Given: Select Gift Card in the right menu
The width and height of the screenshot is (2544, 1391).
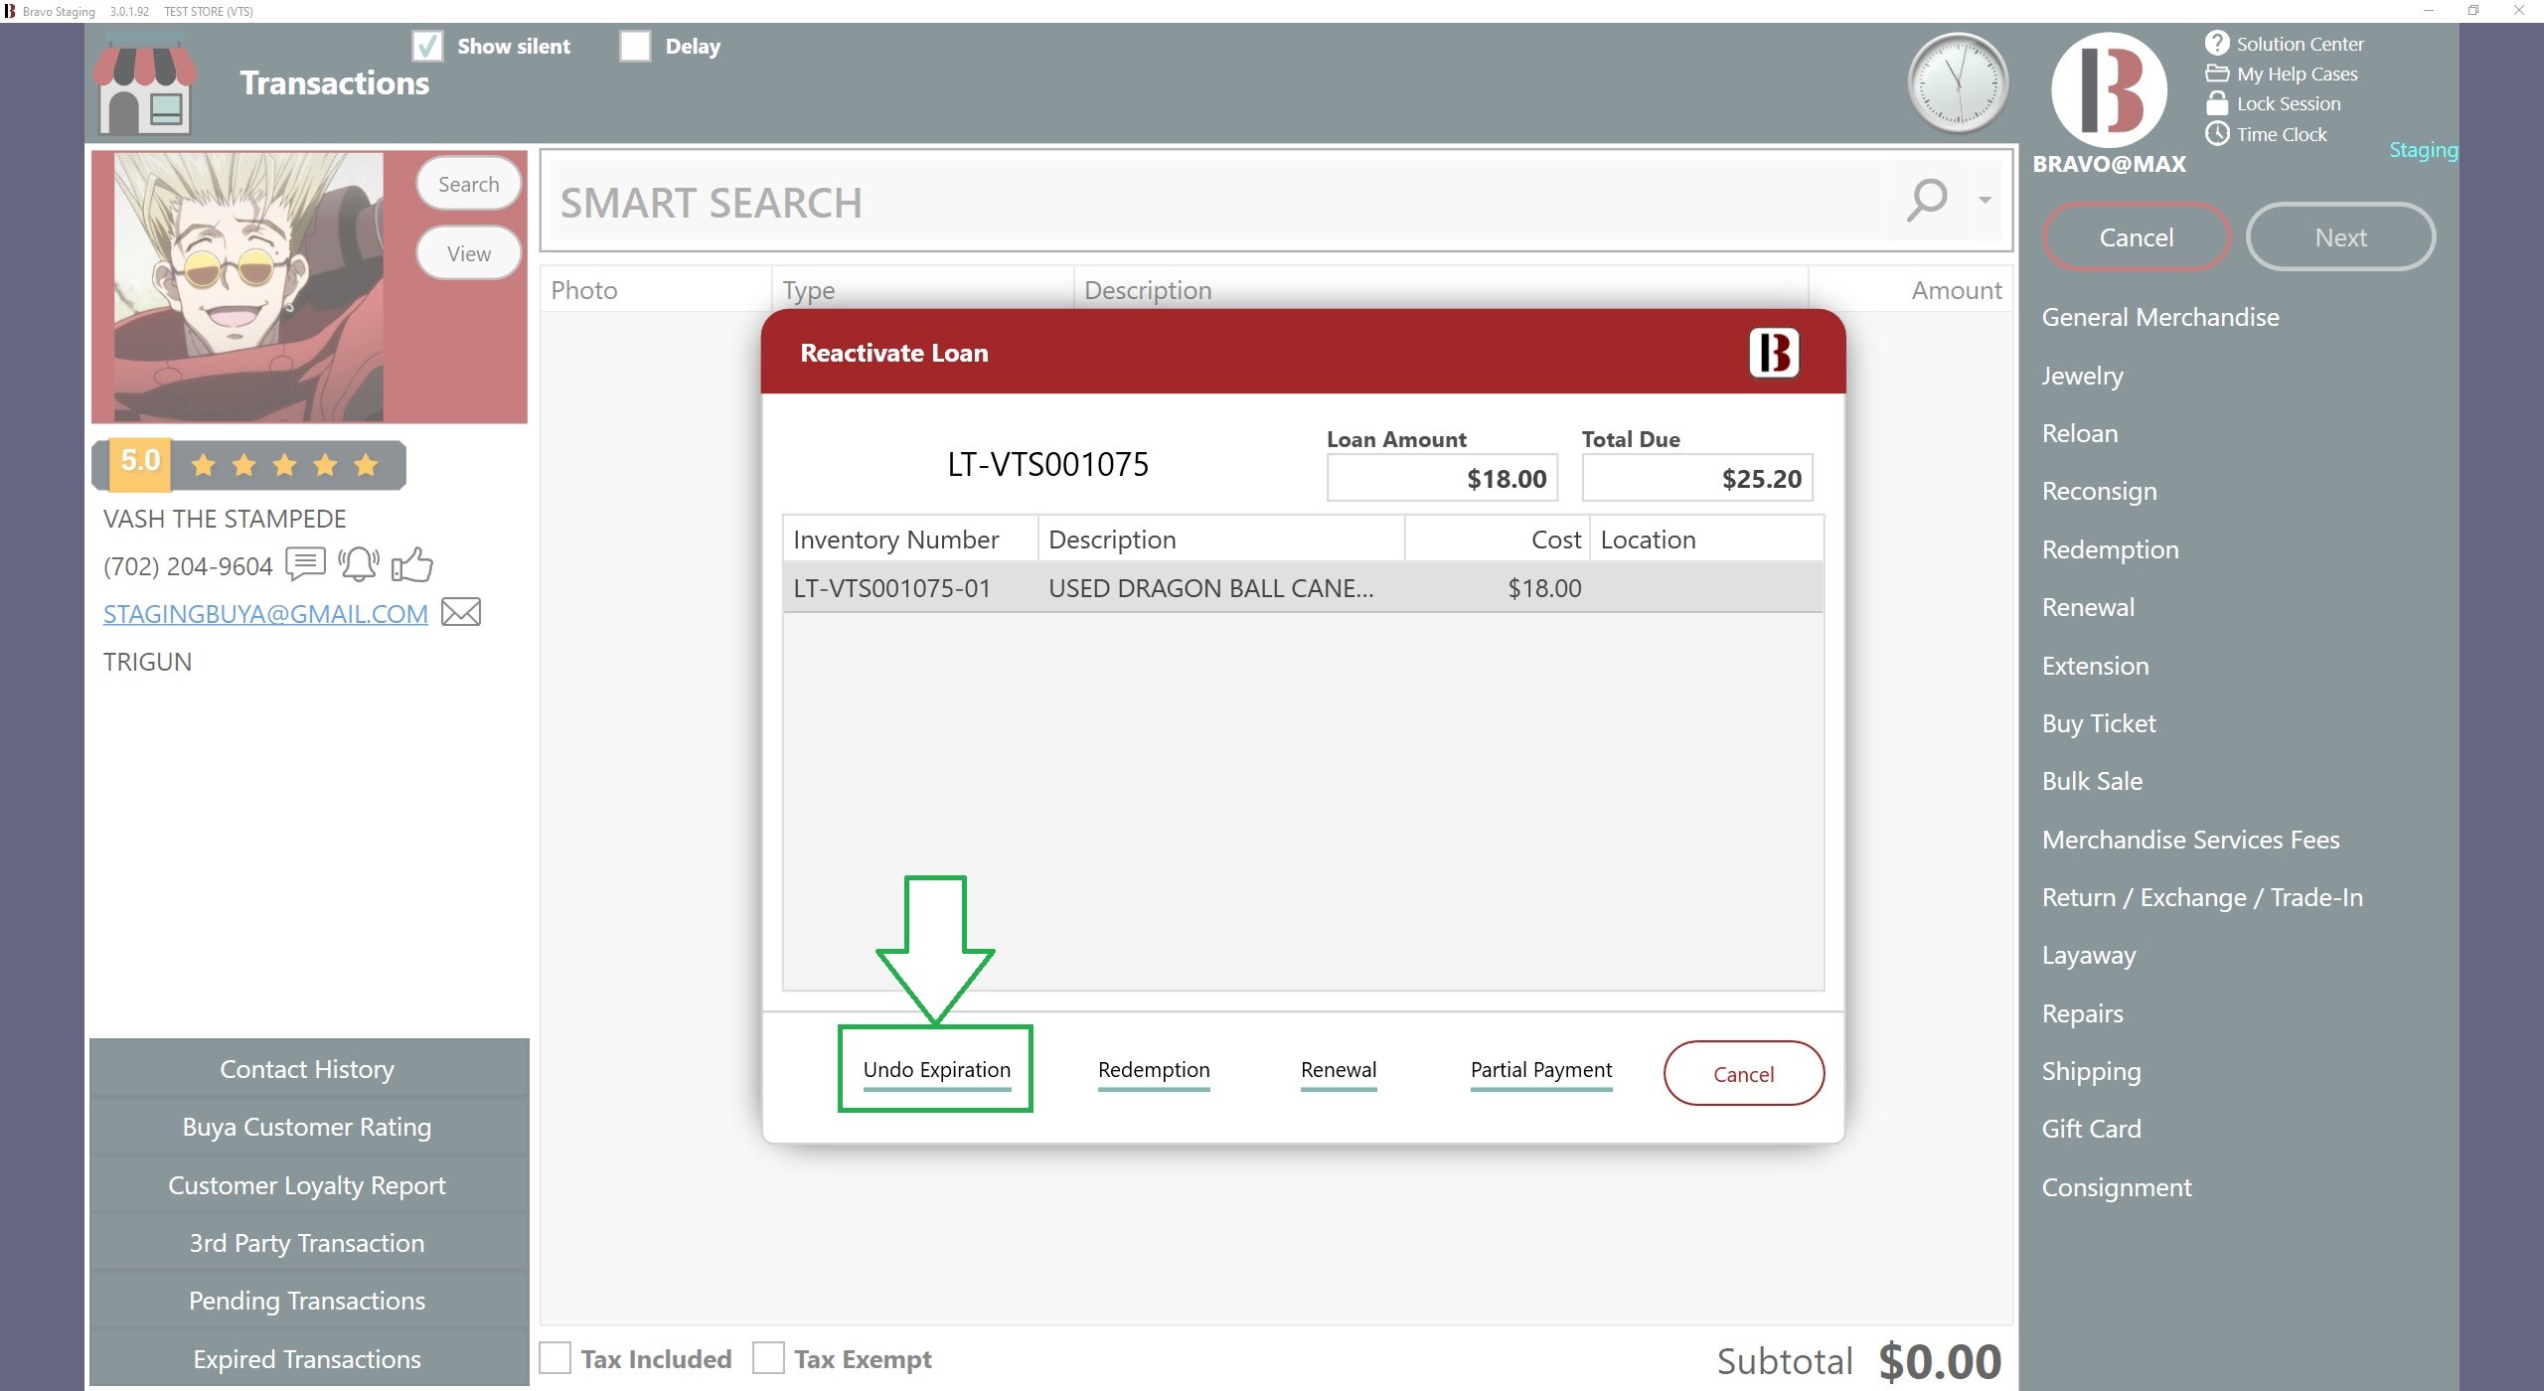Looking at the screenshot, I should point(2091,1129).
